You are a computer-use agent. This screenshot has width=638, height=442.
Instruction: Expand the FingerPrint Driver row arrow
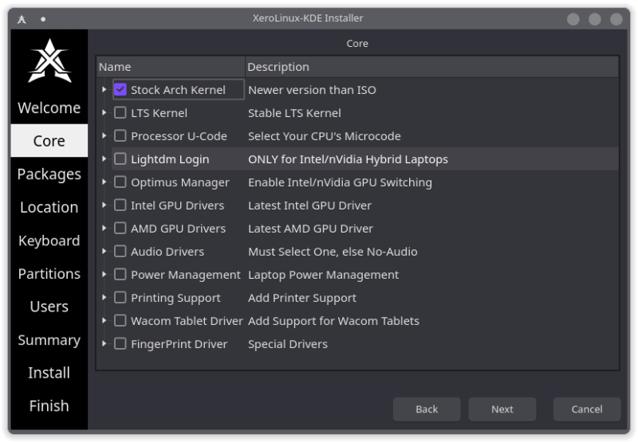[x=104, y=344]
